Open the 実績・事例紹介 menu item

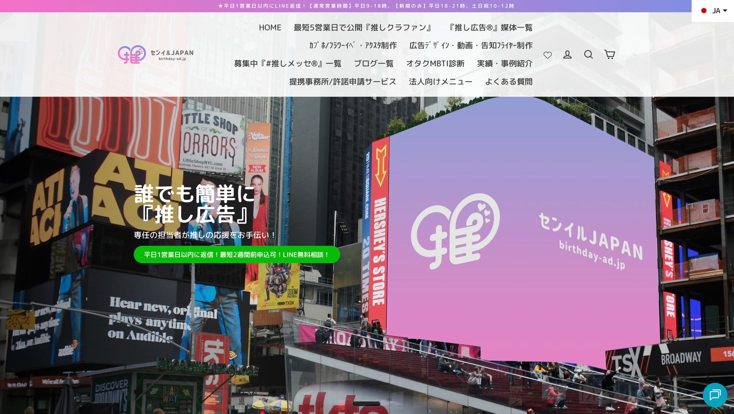pos(505,64)
